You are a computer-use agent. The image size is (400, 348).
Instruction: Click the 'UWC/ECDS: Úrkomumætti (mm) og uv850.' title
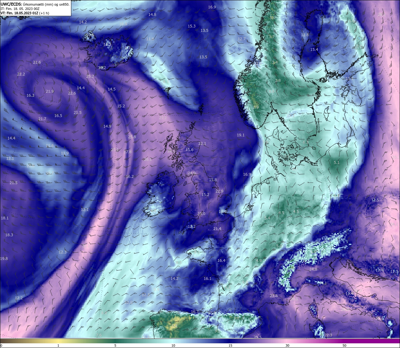point(35,4)
